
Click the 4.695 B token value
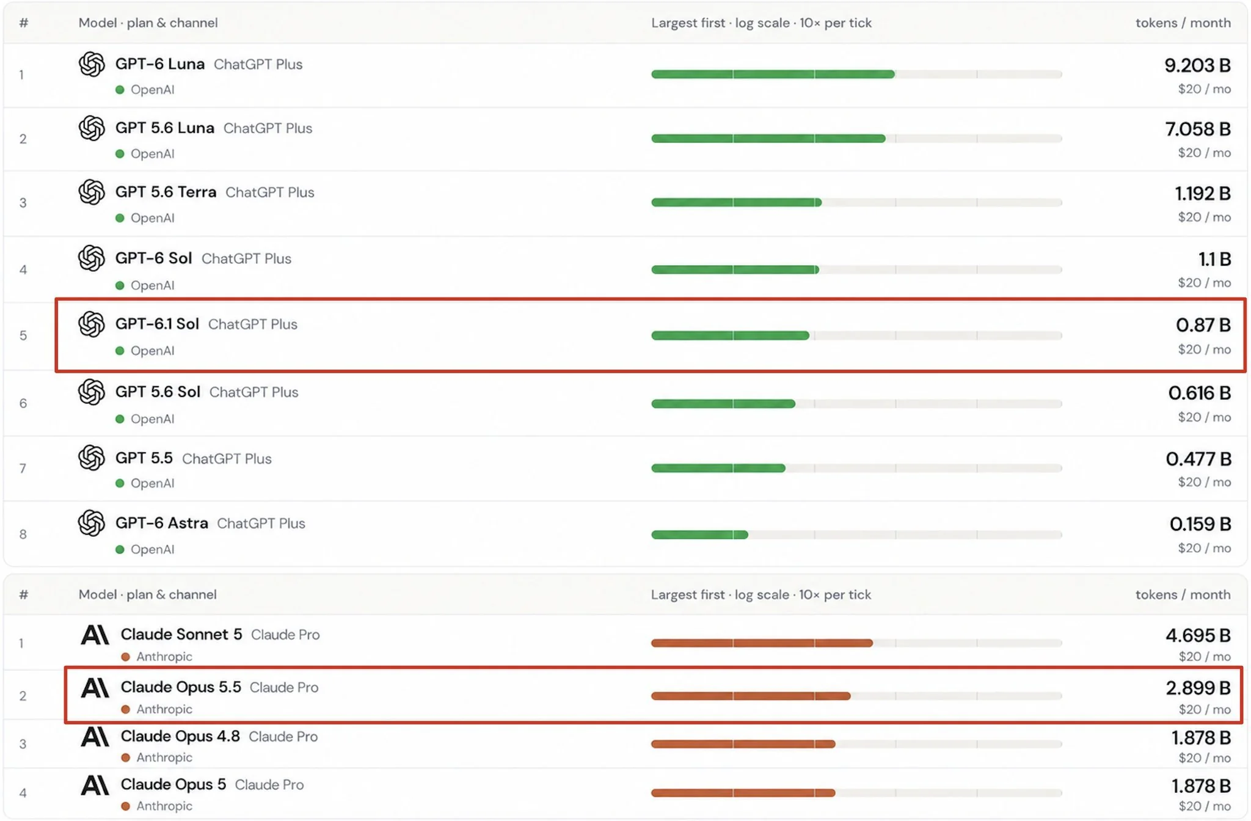click(1198, 635)
